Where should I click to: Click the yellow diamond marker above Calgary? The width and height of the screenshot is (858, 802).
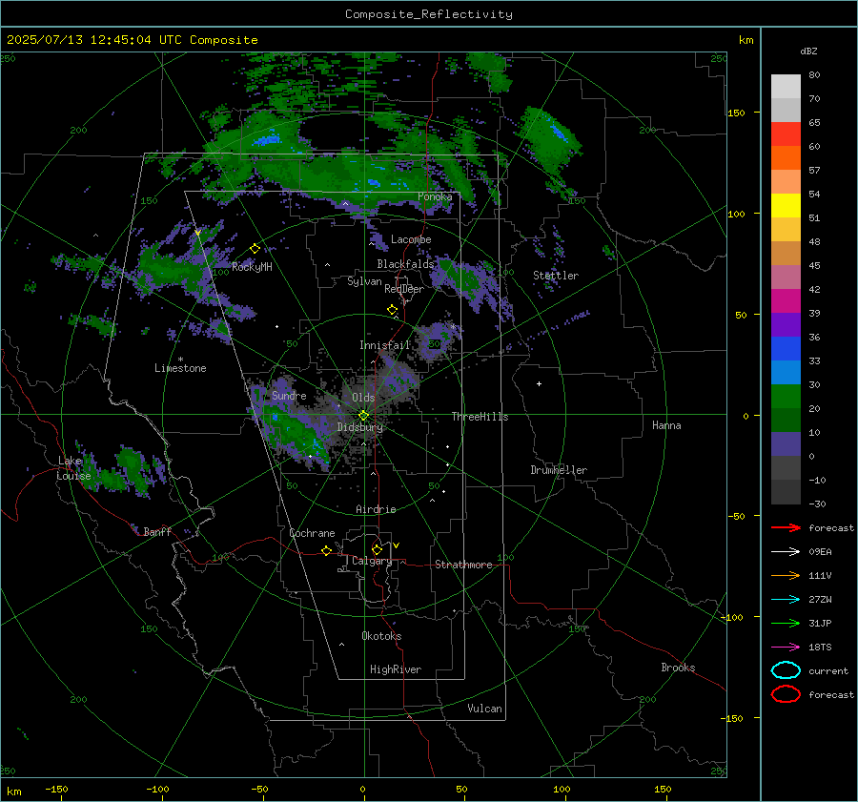[x=377, y=549]
